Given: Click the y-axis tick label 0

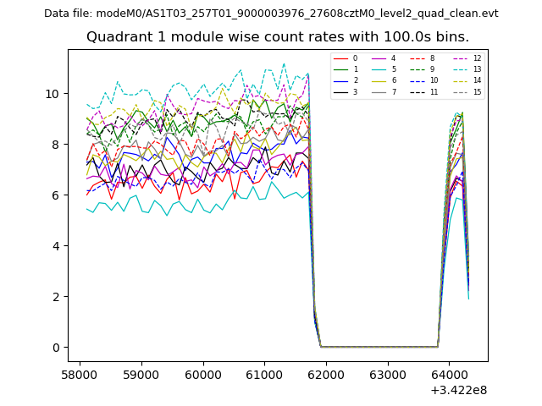Looking at the screenshot, I should pos(56,348).
